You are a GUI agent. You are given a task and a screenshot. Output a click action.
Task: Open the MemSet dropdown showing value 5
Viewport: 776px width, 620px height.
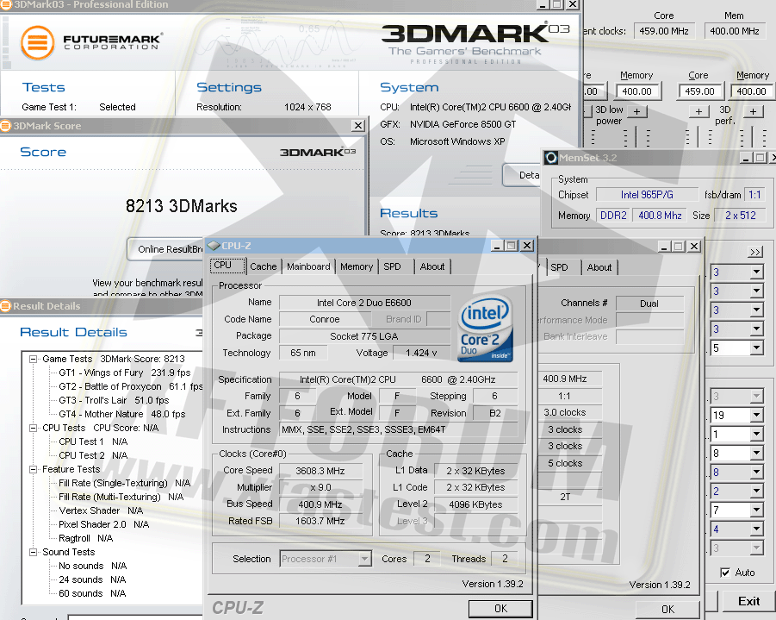(756, 348)
